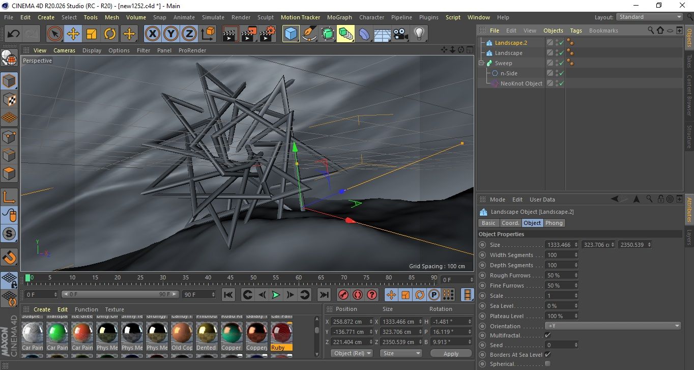Play the animation forwards
The width and height of the screenshot is (694, 370).
click(x=276, y=295)
